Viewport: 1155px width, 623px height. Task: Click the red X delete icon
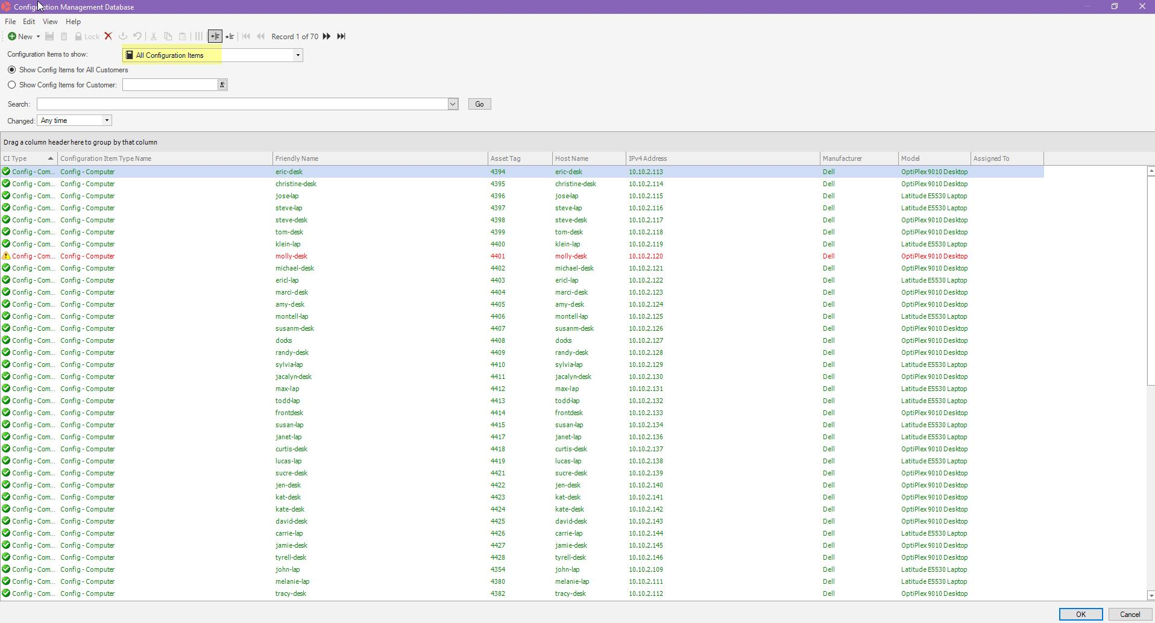coord(109,37)
